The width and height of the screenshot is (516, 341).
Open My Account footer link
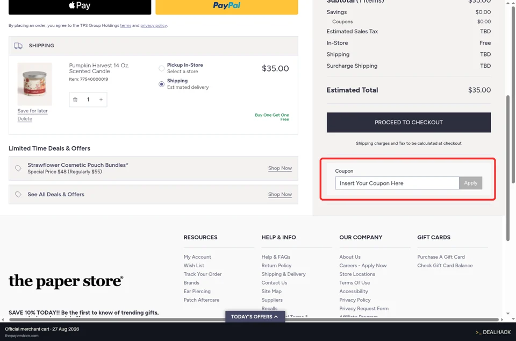(x=197, y=257)
